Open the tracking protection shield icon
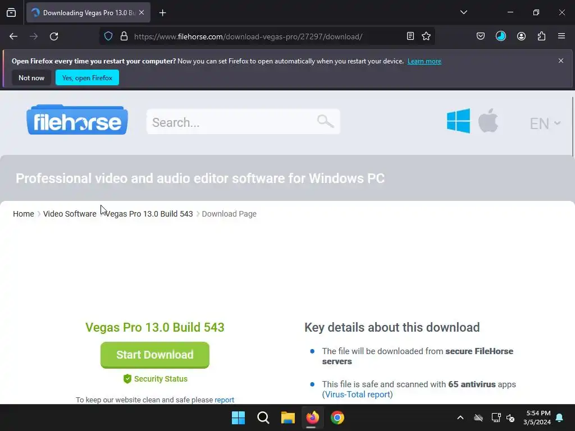 (108, 36)
